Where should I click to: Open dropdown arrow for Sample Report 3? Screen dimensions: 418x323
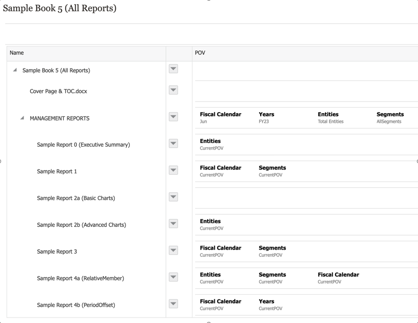click(173, 250)
